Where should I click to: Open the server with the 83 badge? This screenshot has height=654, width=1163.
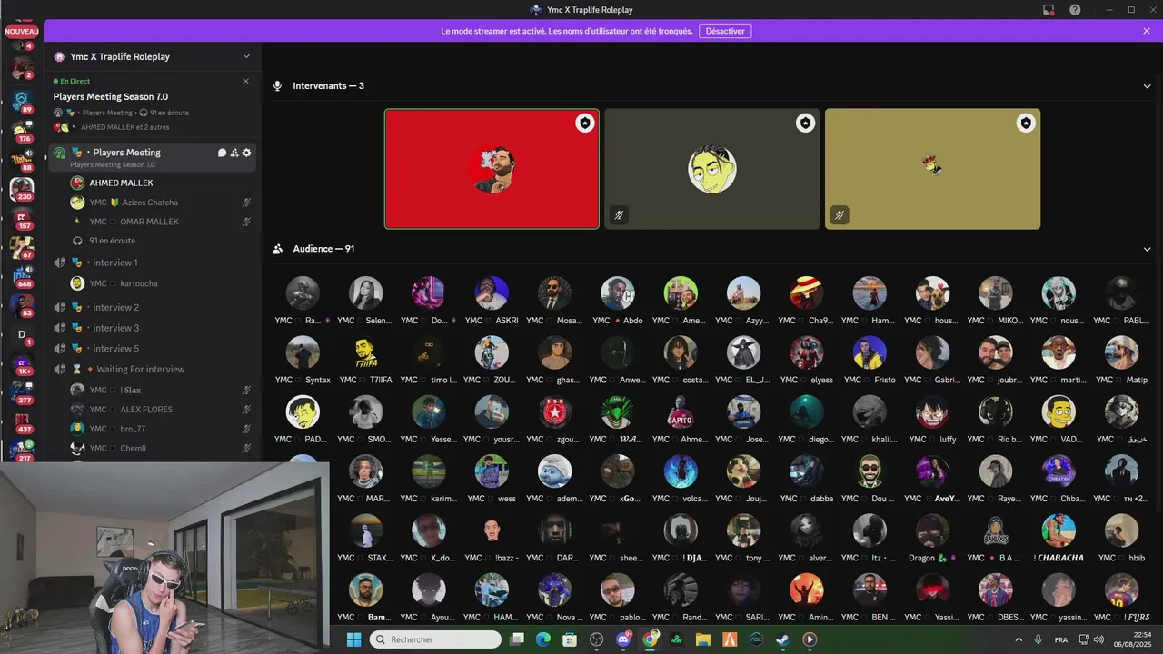[x=21, y=304]
